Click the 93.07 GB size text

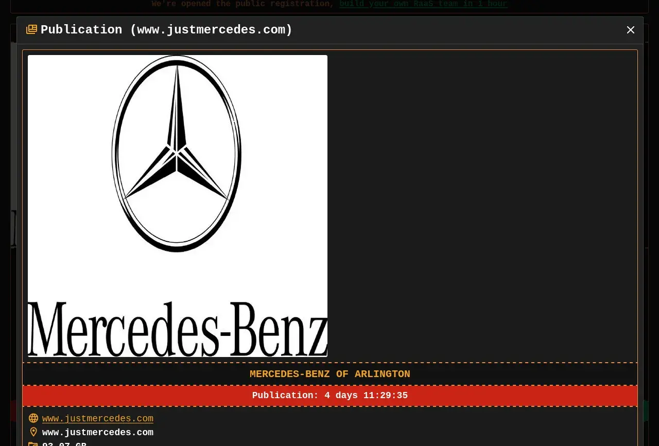pos(64,443)
